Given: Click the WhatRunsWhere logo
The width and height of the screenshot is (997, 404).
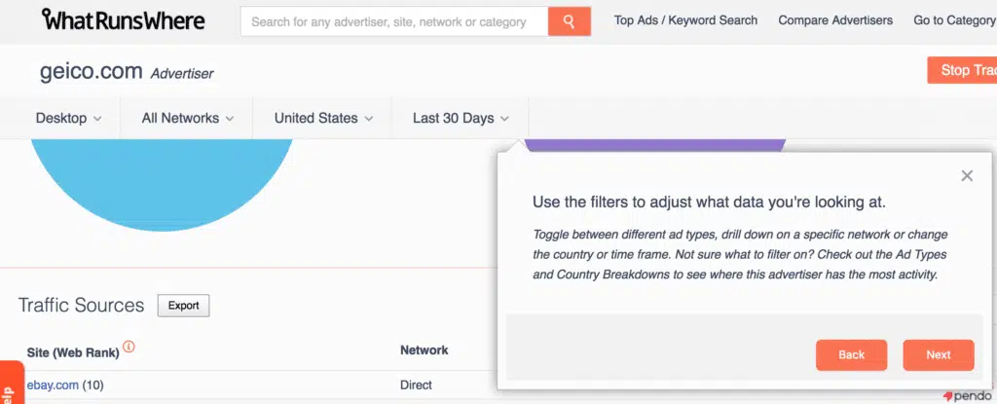Looking at the screenshot, I should click(x=123, y=20).
